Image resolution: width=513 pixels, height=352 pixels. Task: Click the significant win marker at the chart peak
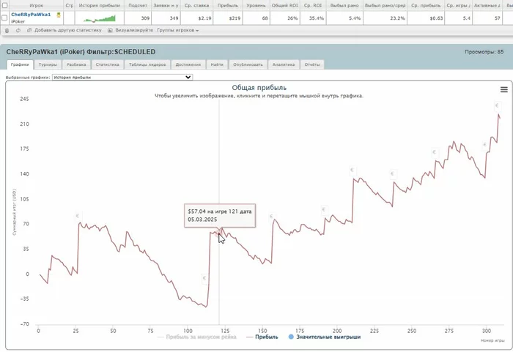coord(497,105)
